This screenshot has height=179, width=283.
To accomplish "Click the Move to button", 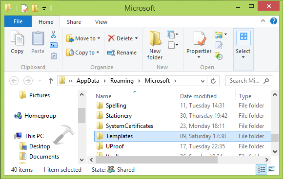I will [x=83, y=38].
